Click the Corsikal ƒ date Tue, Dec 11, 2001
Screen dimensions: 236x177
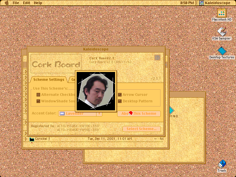(110, 139)
